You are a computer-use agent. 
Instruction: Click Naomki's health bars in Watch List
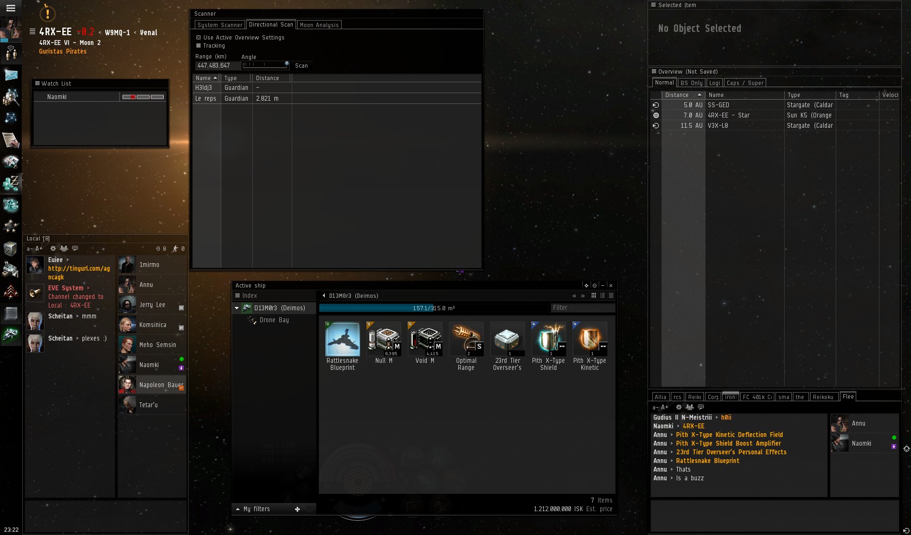[143, 97]
